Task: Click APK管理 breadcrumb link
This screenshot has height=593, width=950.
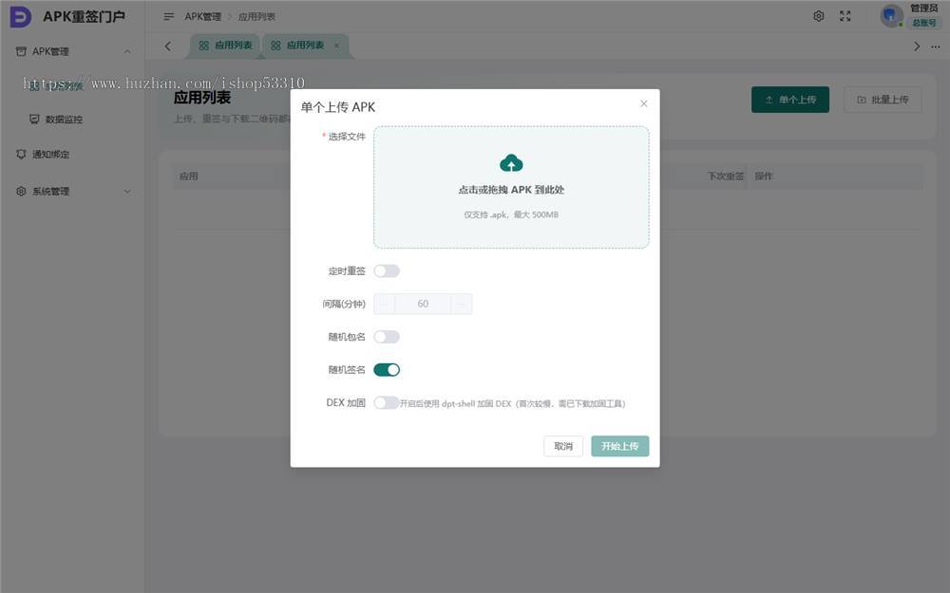Action: pyautogui.click(x=203, y=16)
